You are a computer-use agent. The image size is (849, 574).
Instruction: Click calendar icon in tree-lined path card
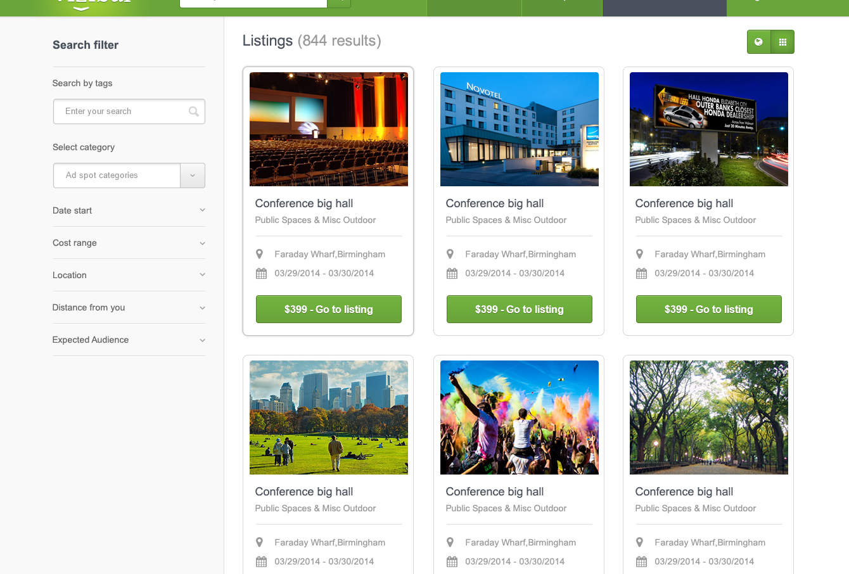pos(641,562)
